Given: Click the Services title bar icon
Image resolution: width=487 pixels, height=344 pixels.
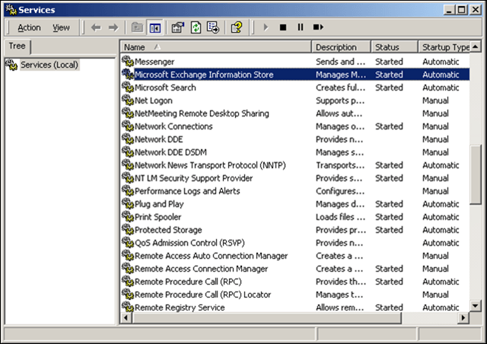Looking at the screenshot, I should point(11,10).
